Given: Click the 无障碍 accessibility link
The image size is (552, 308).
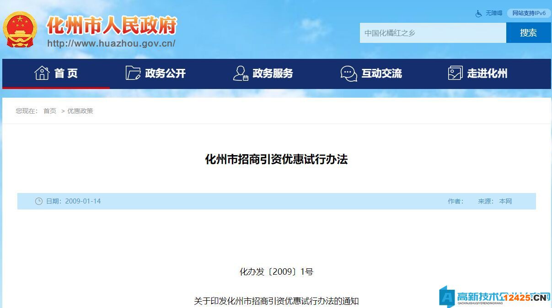Looking at the screenshot, I should point(494,13).
